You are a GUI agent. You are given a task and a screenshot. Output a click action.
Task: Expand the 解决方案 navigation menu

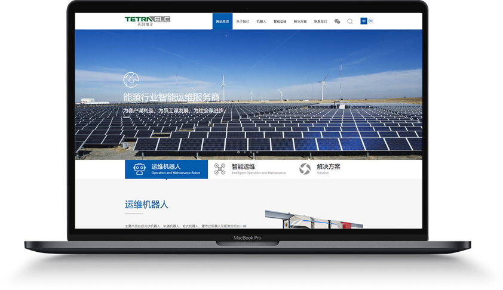[x=300, y=21]
